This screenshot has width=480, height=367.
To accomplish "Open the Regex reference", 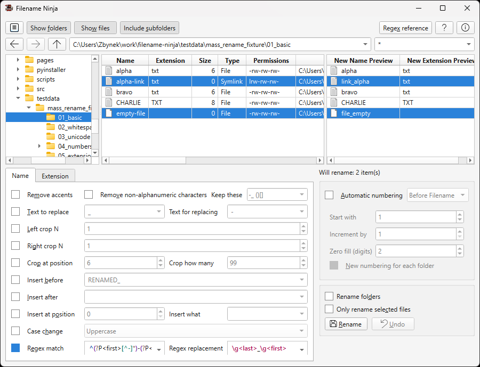I will 405,27.
